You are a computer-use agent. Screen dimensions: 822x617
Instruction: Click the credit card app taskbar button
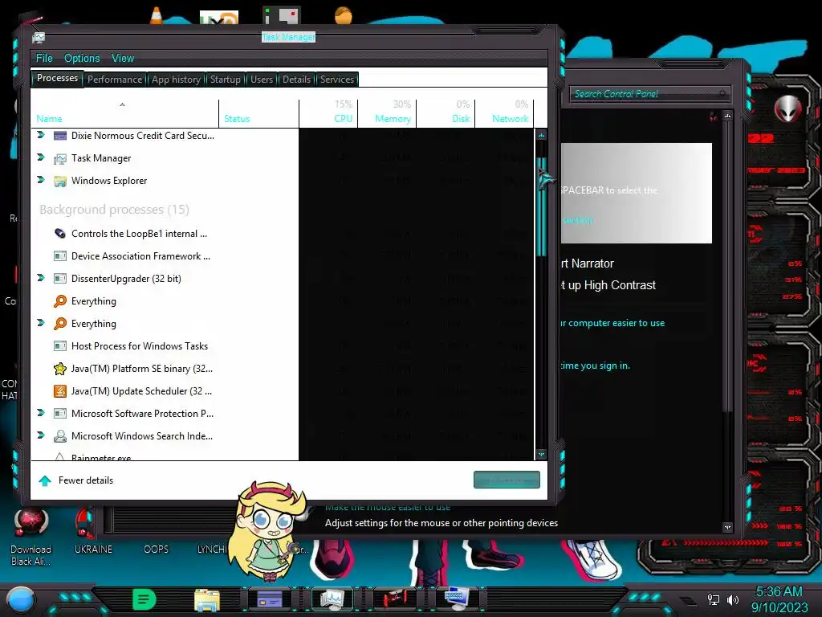coord(270,599)
